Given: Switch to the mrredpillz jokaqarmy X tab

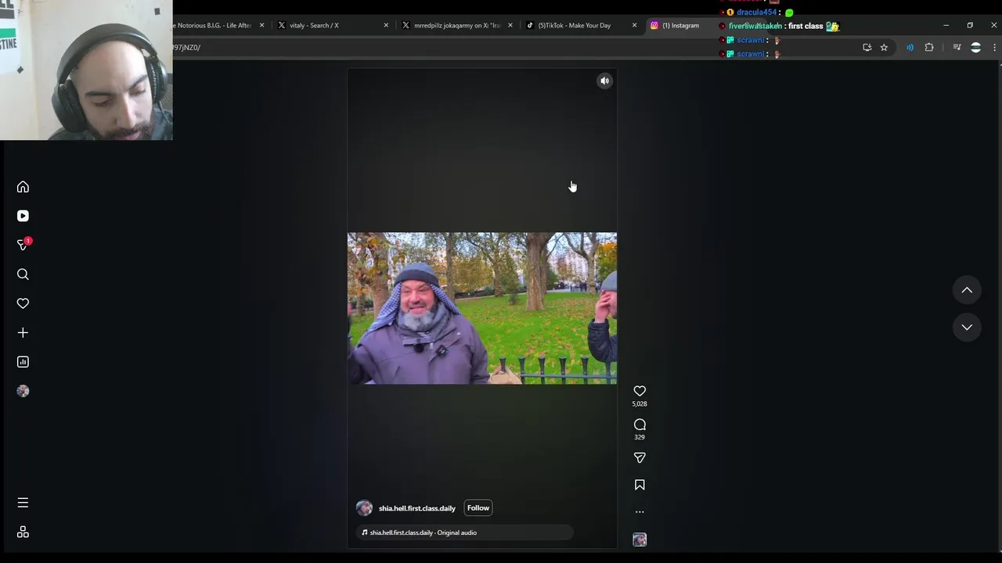Looking at the screenshot, I should (457, 26).
